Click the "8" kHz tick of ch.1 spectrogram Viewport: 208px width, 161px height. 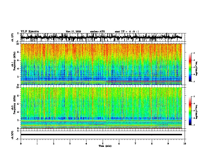[19, 52]
